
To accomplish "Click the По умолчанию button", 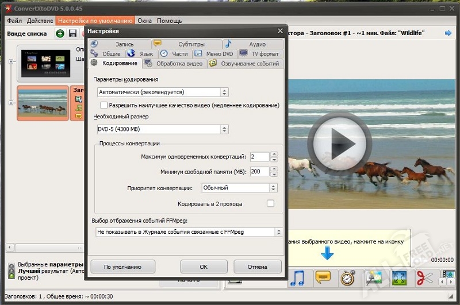I will pyautogui.click(x=123, y=267).
